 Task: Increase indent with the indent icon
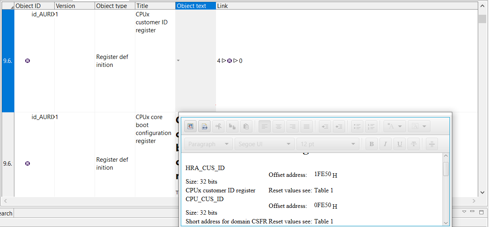[x=339, y=127]
